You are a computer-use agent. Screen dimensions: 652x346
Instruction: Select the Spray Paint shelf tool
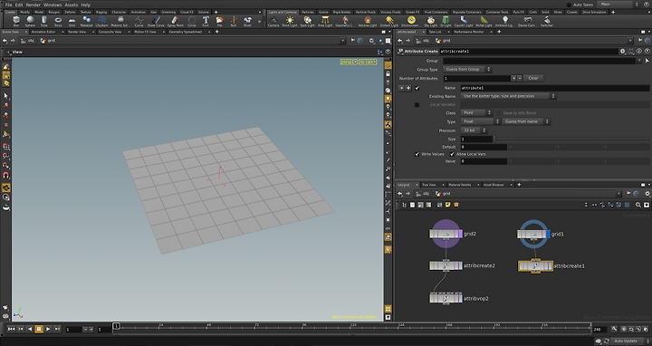(175, 21)
